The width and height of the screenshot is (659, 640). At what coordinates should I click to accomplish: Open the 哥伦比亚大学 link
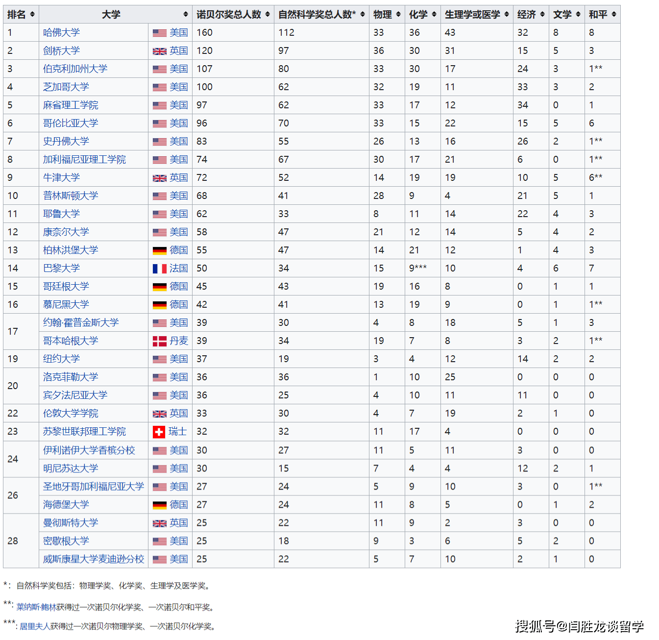(71, 123)
